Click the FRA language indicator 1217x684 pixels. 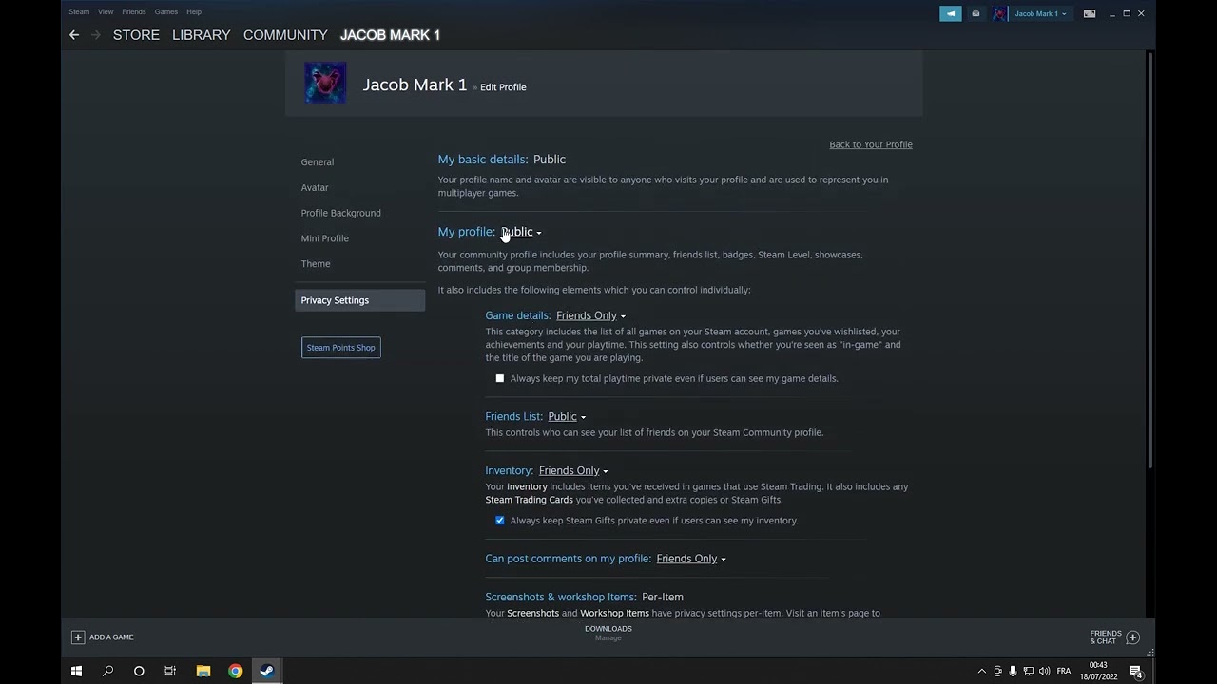(1064, 671)
